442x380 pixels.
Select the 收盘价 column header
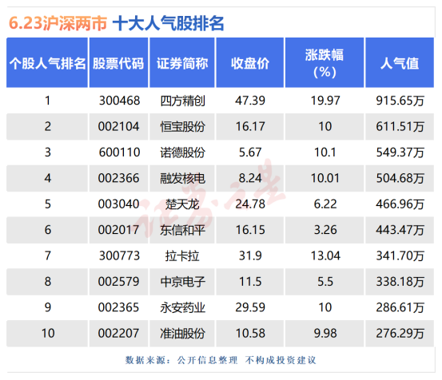pyautogui.click(x=249, y=63)
